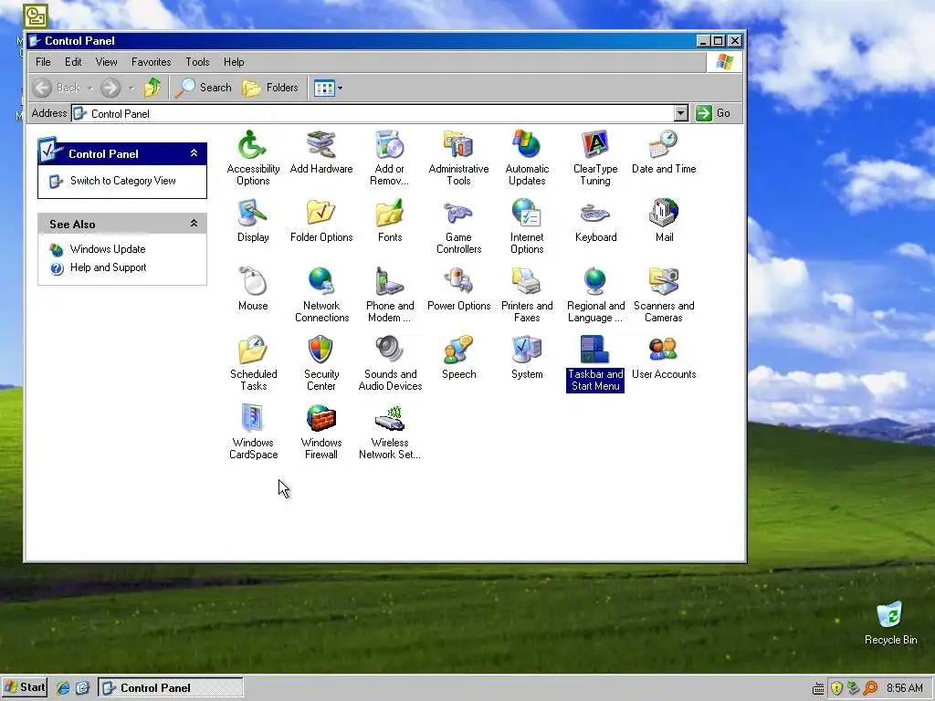This screenshot has width=935, height=701.
Task: Open Windows CardSpace icon
Action: 253,419
